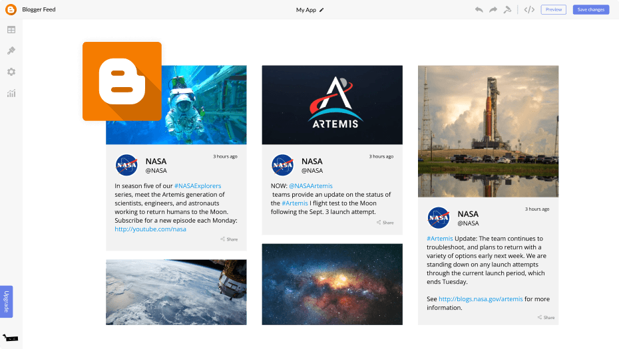Click the Blogger logo in the top-left corner
619x349 pixels.
pyautogui.click(x=11, y=9)
